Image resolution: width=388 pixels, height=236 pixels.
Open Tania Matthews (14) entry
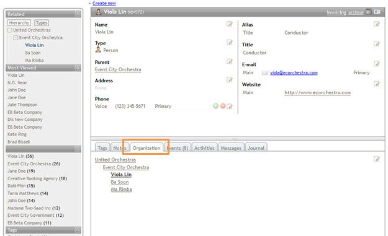point(28,193)
